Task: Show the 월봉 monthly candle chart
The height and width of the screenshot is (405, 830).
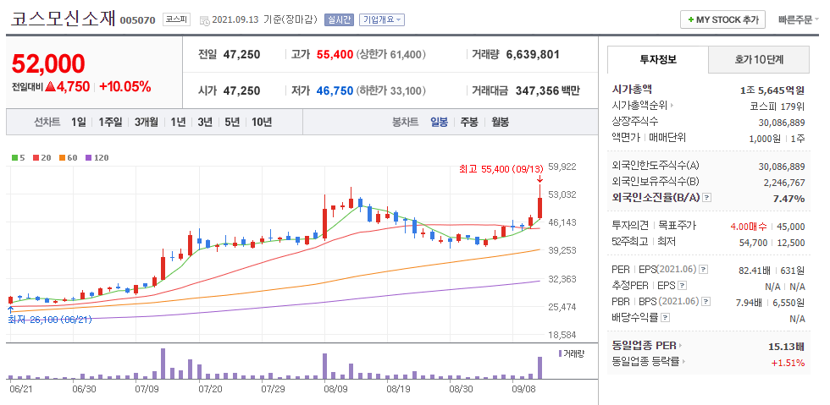Action: [x=501, y=122]
